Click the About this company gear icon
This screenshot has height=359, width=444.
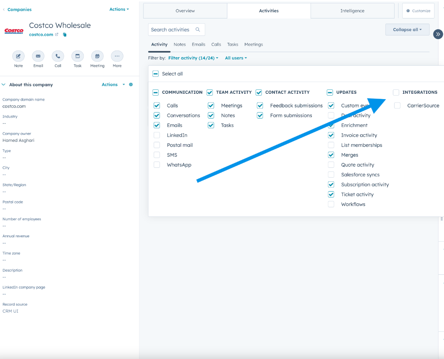click(x=131, y=84)
